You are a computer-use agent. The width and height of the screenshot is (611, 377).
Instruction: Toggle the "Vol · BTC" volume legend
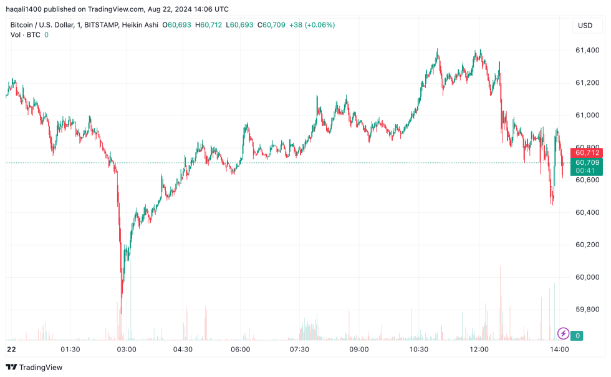24,35
